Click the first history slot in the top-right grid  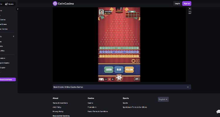tap(127, 14)
